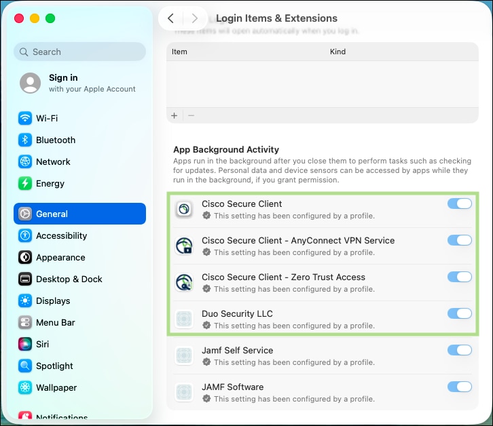Click the Apple Account avatar icon
This screenshot has height=426, width=493.
click(x=30, y=83)
